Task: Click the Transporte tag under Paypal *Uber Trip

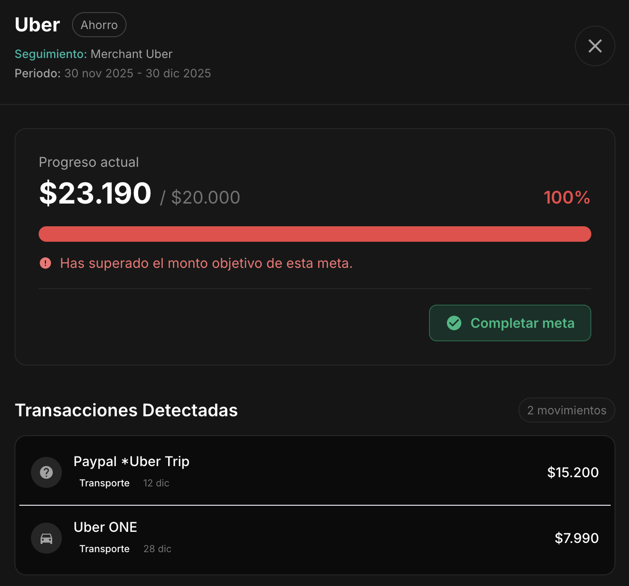Action: click(x=104, y=483)
